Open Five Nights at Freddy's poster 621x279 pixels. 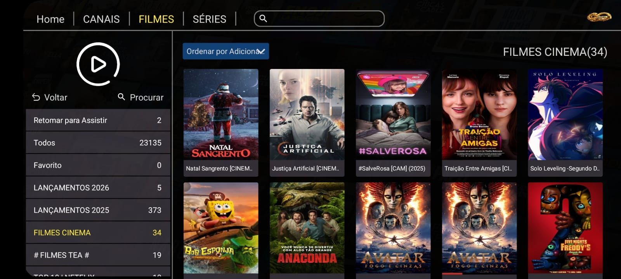565,228
